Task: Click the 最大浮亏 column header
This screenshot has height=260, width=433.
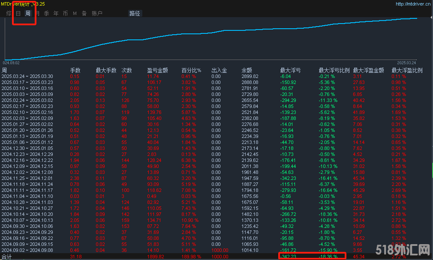Action: [290, 70]
